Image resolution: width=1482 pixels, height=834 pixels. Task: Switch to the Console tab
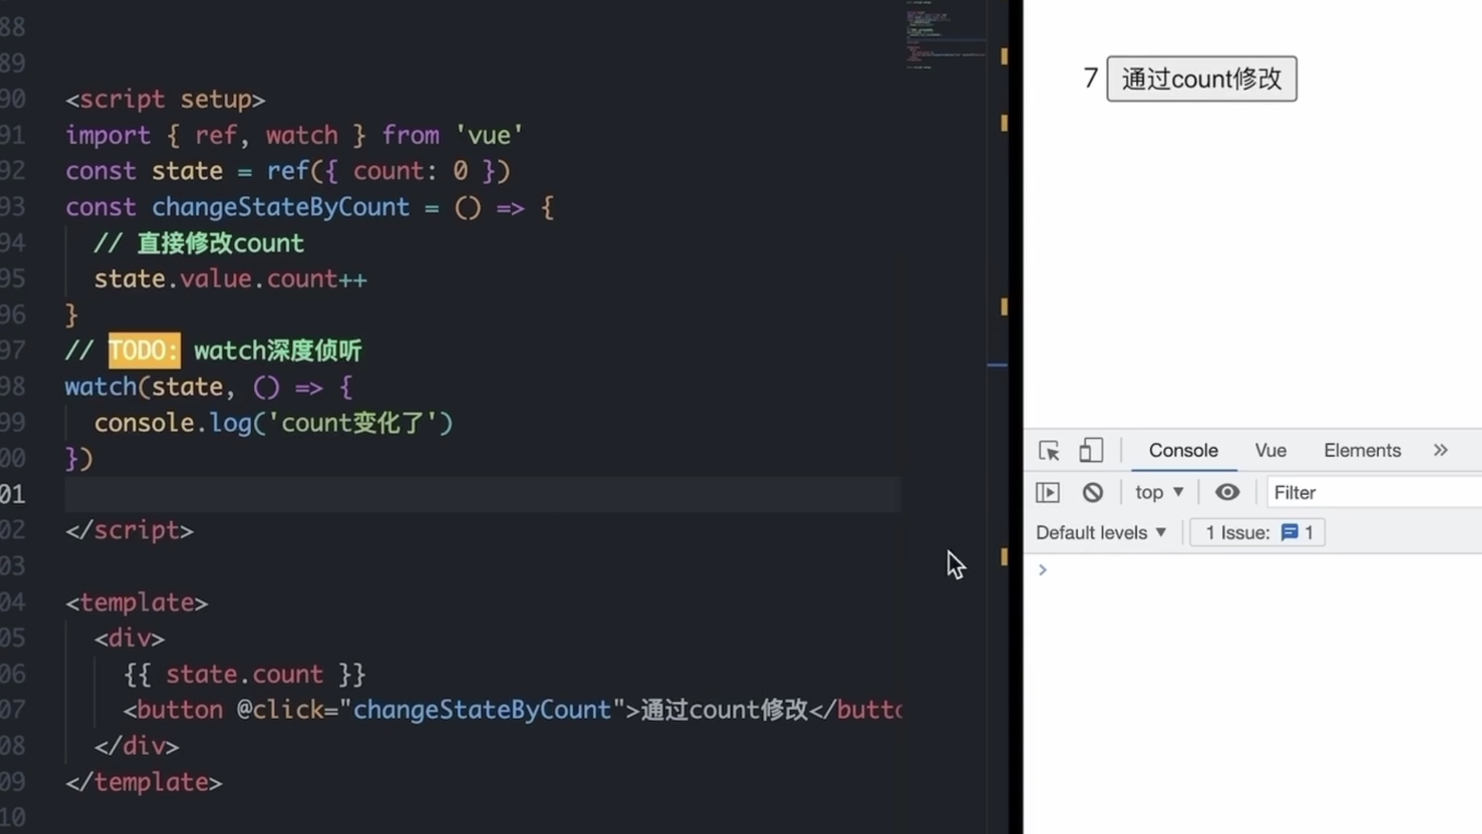point(1183,450)
